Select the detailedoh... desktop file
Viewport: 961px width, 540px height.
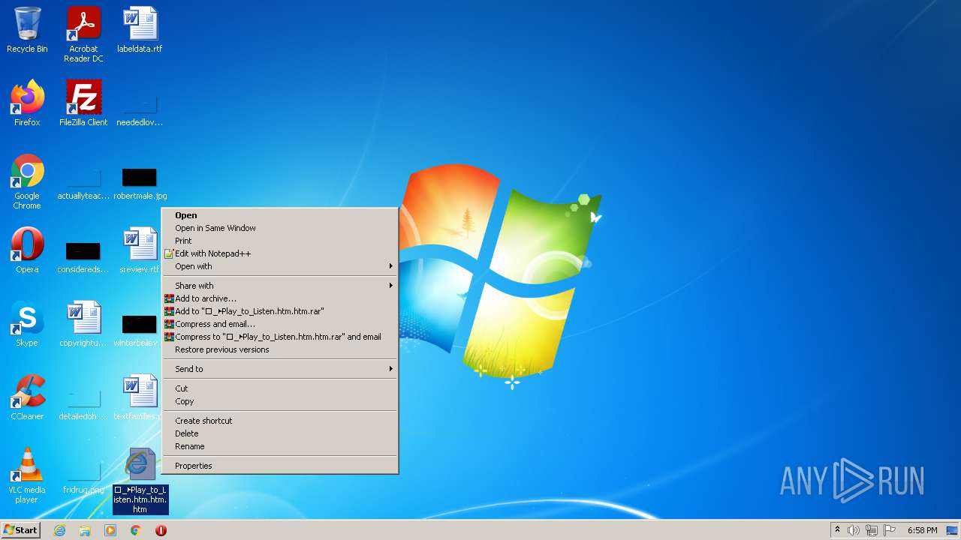click(x=83, y=405)
